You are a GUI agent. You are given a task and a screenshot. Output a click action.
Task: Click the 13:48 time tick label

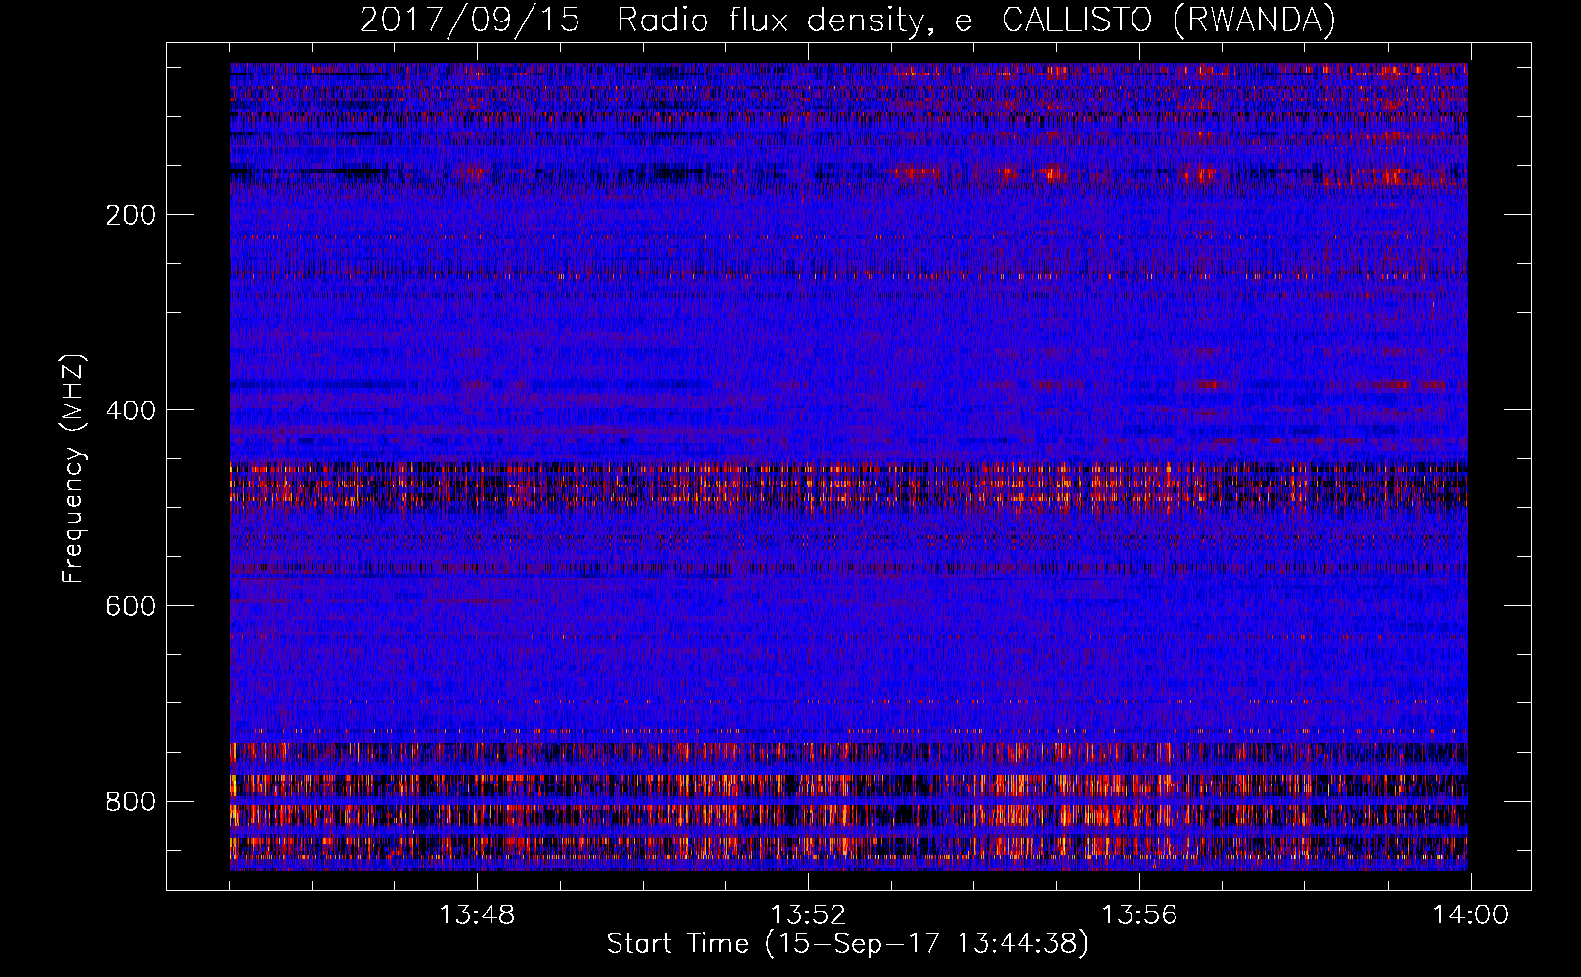[477, 915]
